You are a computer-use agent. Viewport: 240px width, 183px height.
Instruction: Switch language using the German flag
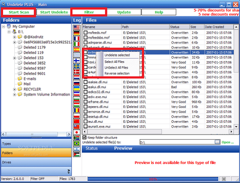[76, 33]
